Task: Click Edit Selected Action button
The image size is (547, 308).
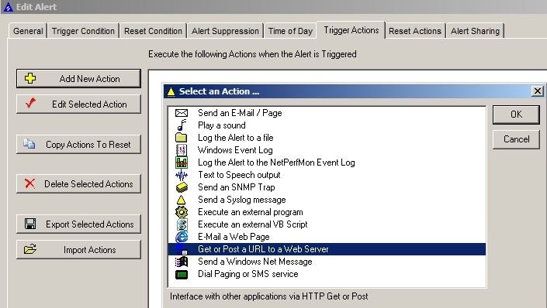Action: [x=78, y=104]
